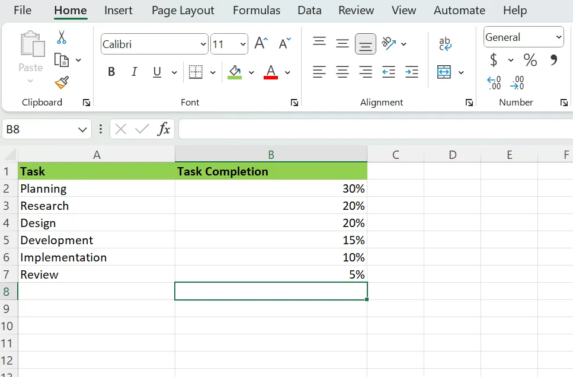Set Middle Align vertical alignment
The image size is (573, 377).
pos(342,43)
